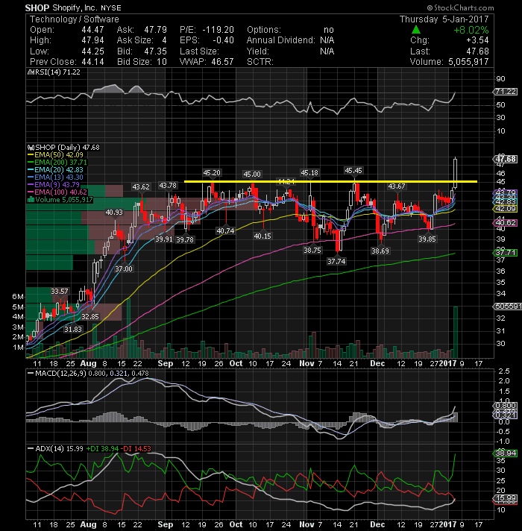Viewport: 522px width, 531px height.
Task: Click the SHOP ticker symbol in the title
Action: coord(37,7)
